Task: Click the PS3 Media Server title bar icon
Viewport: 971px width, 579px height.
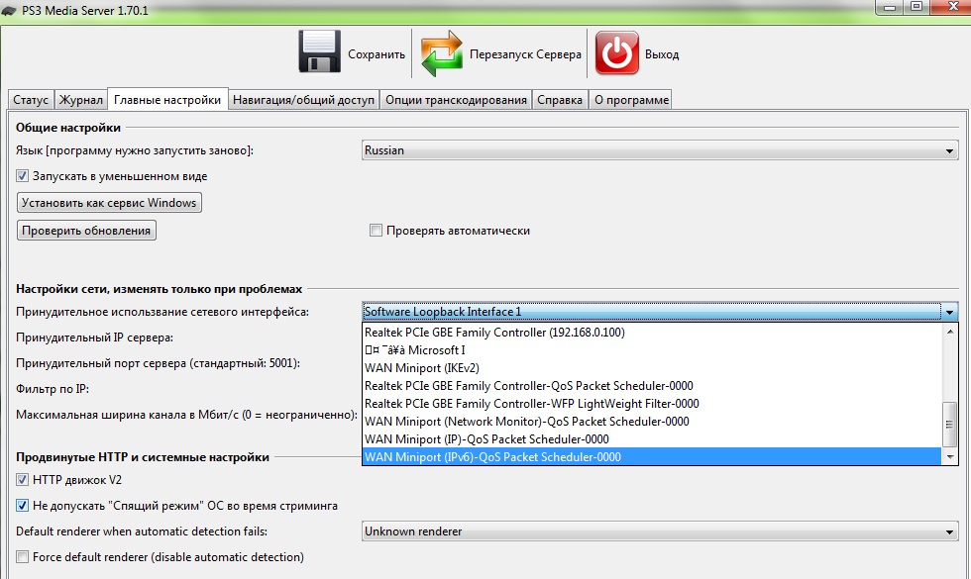Action: [9, 11]
